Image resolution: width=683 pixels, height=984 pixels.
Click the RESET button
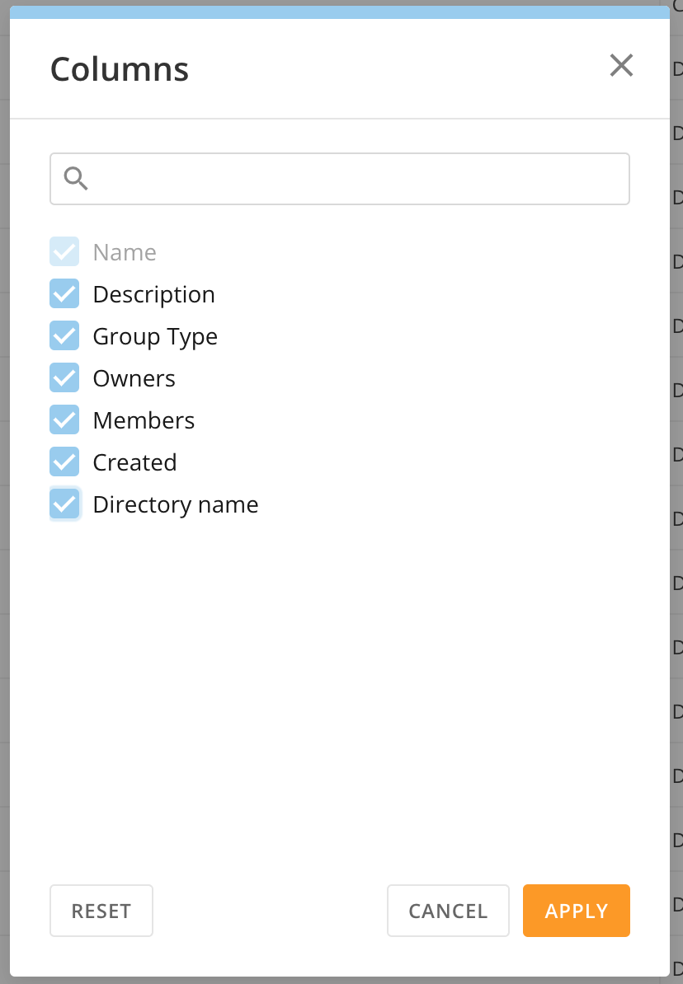[x=101, y=911]
